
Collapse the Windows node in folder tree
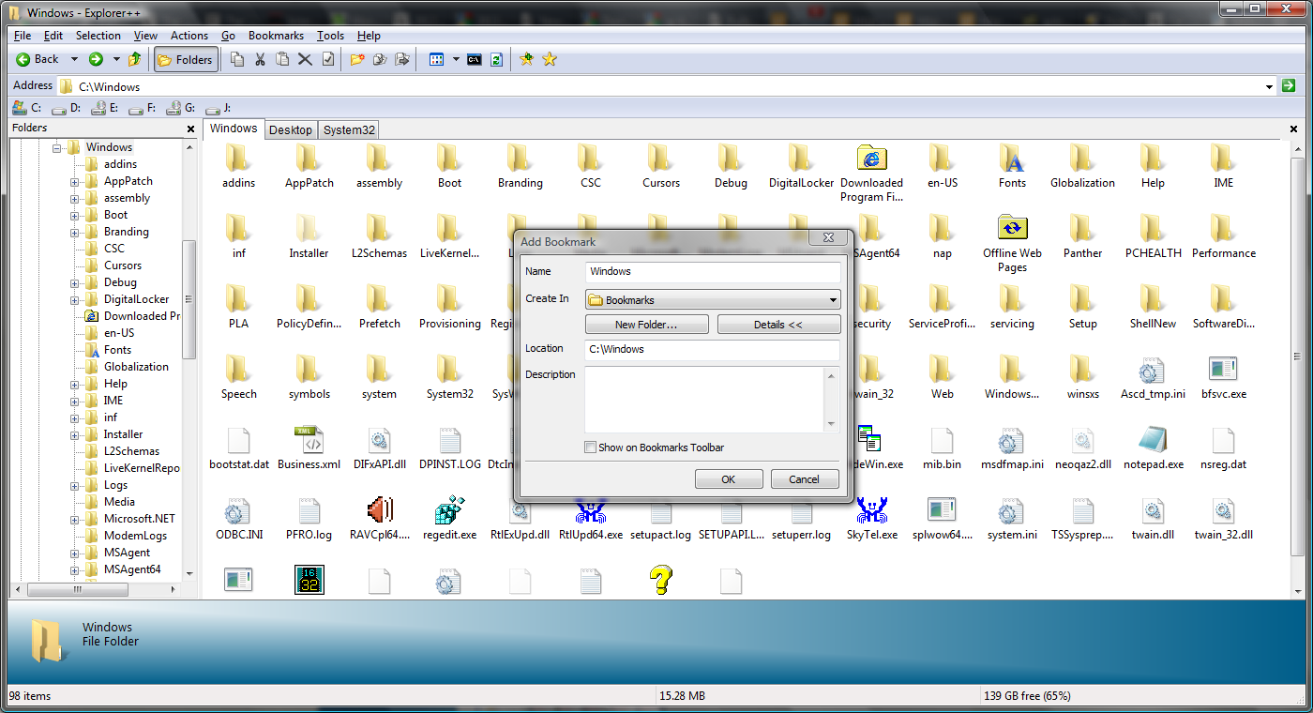(57, 147)
